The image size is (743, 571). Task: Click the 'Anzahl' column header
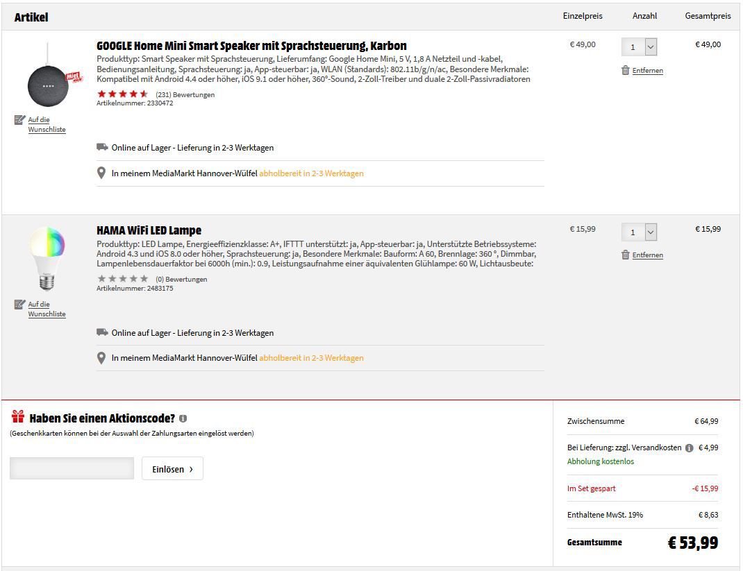(645, 16)
